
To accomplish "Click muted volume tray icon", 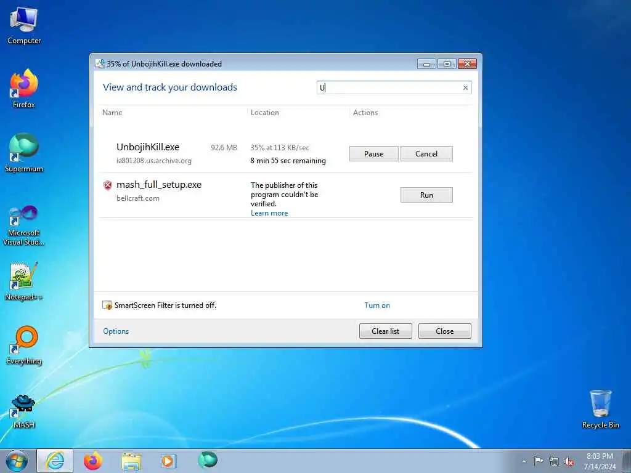I will click(x=569, y=461).
